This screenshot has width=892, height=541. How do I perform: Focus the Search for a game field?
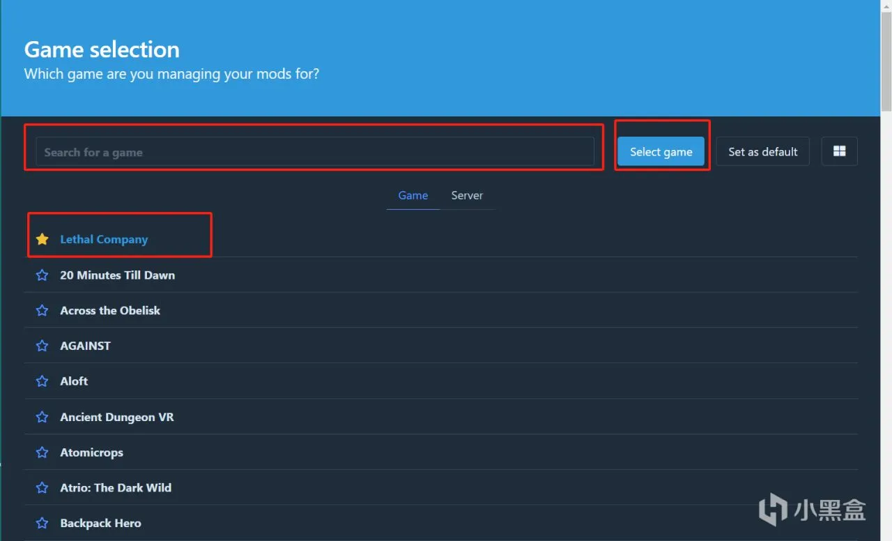click(315, 151)
